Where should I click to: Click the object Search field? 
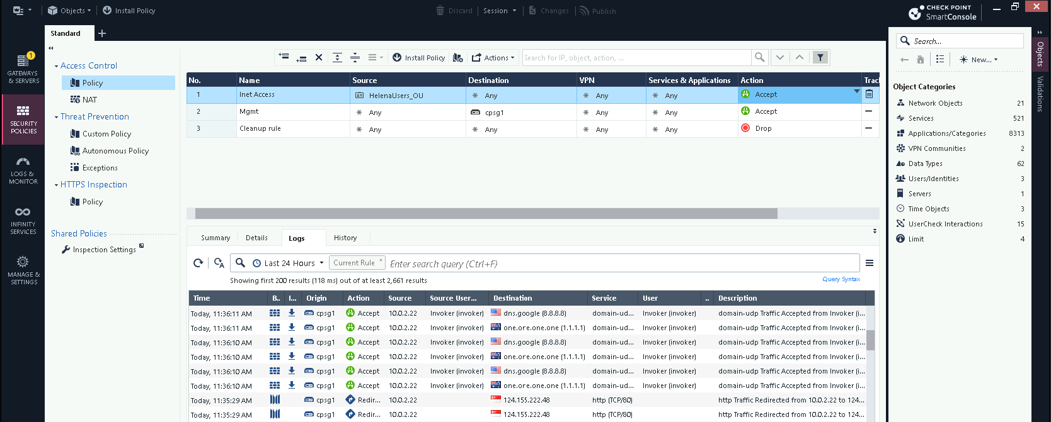pyautogui.click(x=965, y=41)
